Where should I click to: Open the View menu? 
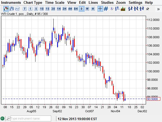click(x=72, y=2)
